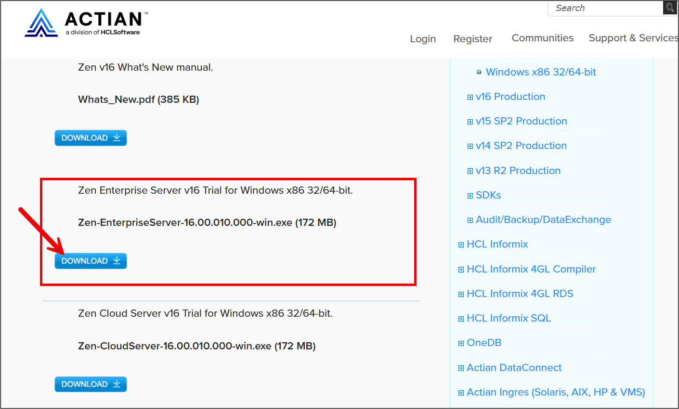
Task: Click the Actian logo
Action: [x=86, y=22]
